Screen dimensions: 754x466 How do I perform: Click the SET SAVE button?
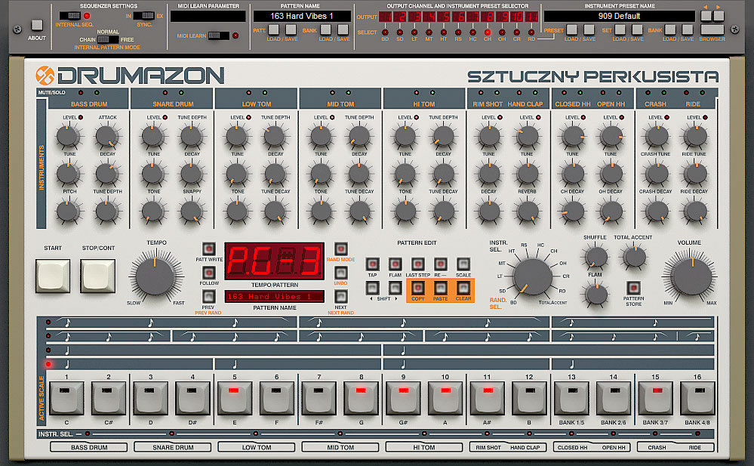coord(637,30)
